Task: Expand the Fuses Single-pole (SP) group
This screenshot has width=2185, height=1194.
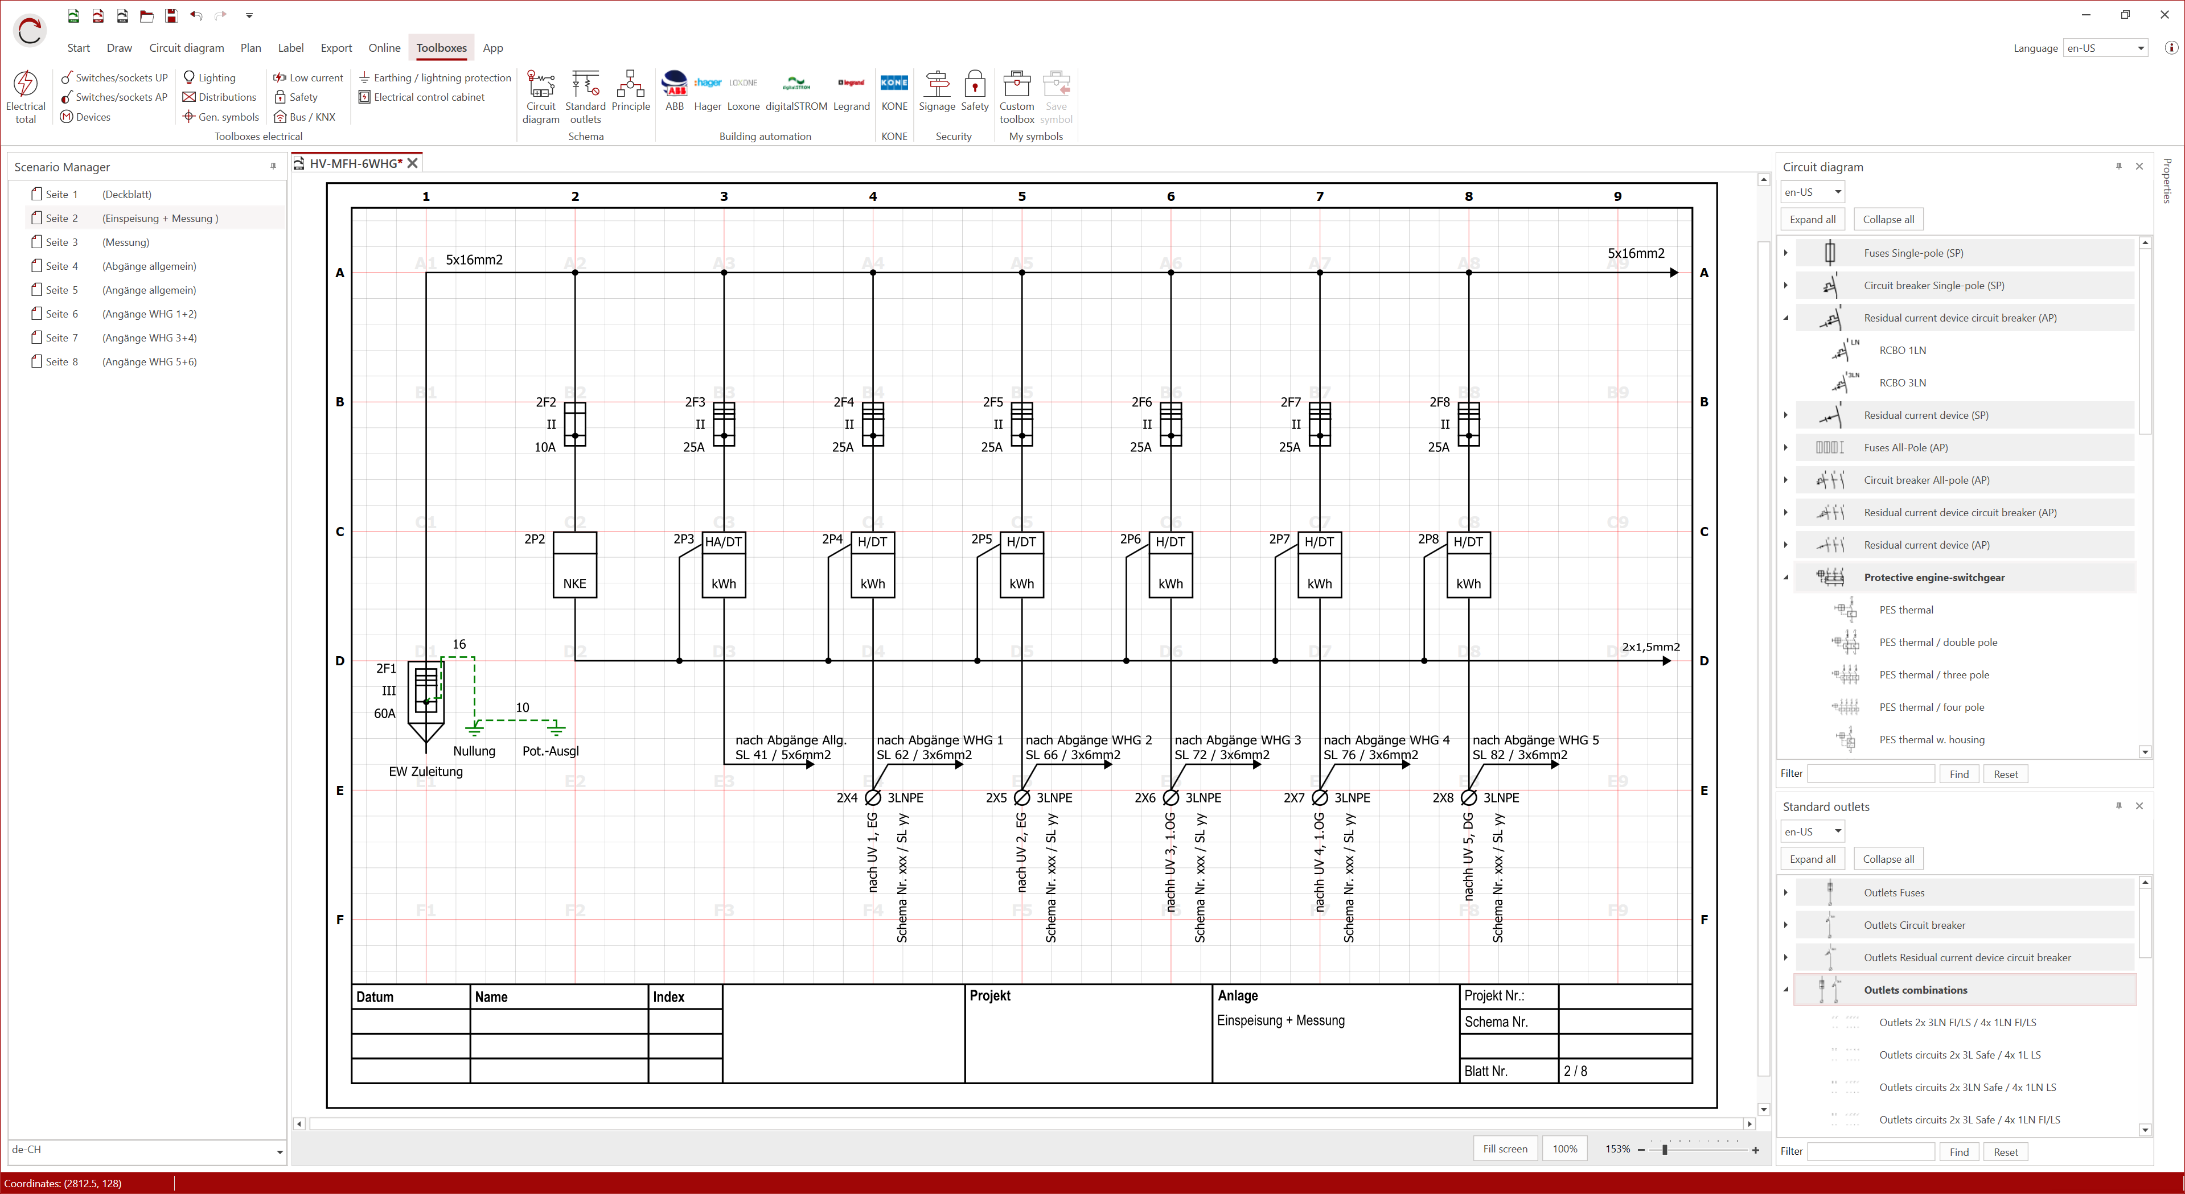Action: pyautogui.click(x=1786, y=253)
